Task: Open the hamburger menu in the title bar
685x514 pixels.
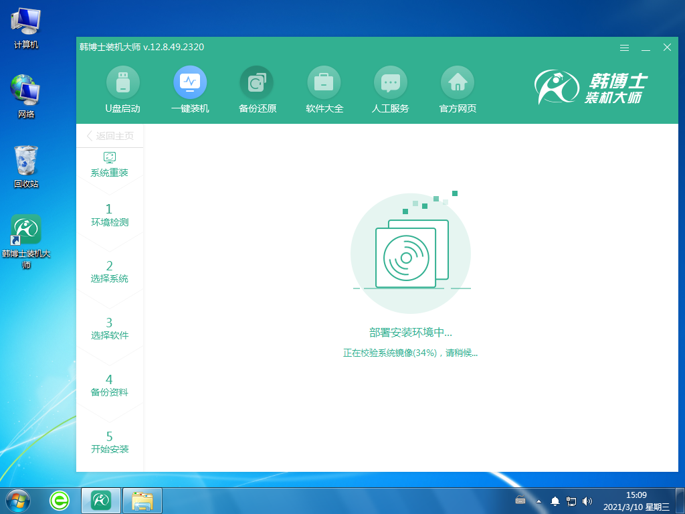Action: (624, 48)
